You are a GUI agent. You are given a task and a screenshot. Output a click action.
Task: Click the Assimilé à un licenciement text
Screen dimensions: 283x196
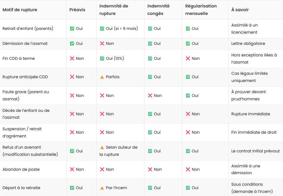click(x=245, y=28)
